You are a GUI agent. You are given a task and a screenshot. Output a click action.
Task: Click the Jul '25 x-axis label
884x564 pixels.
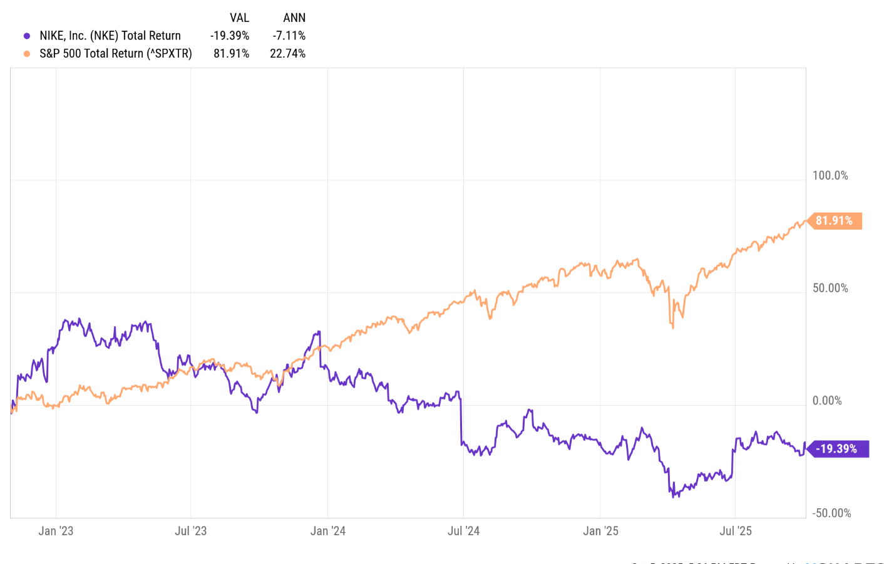pyautogui.click(x=736, y=531)
